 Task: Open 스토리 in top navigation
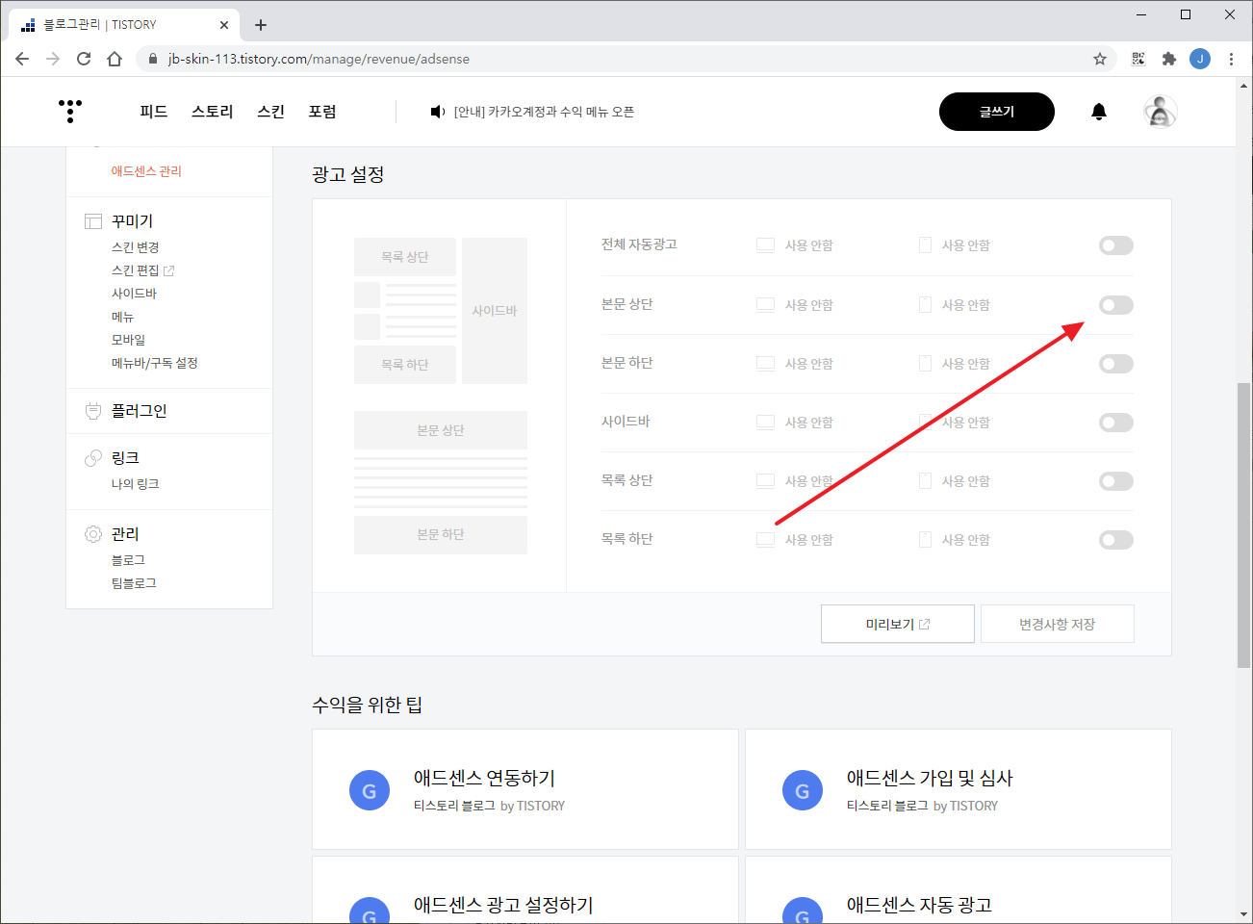(x=213, y=112)
